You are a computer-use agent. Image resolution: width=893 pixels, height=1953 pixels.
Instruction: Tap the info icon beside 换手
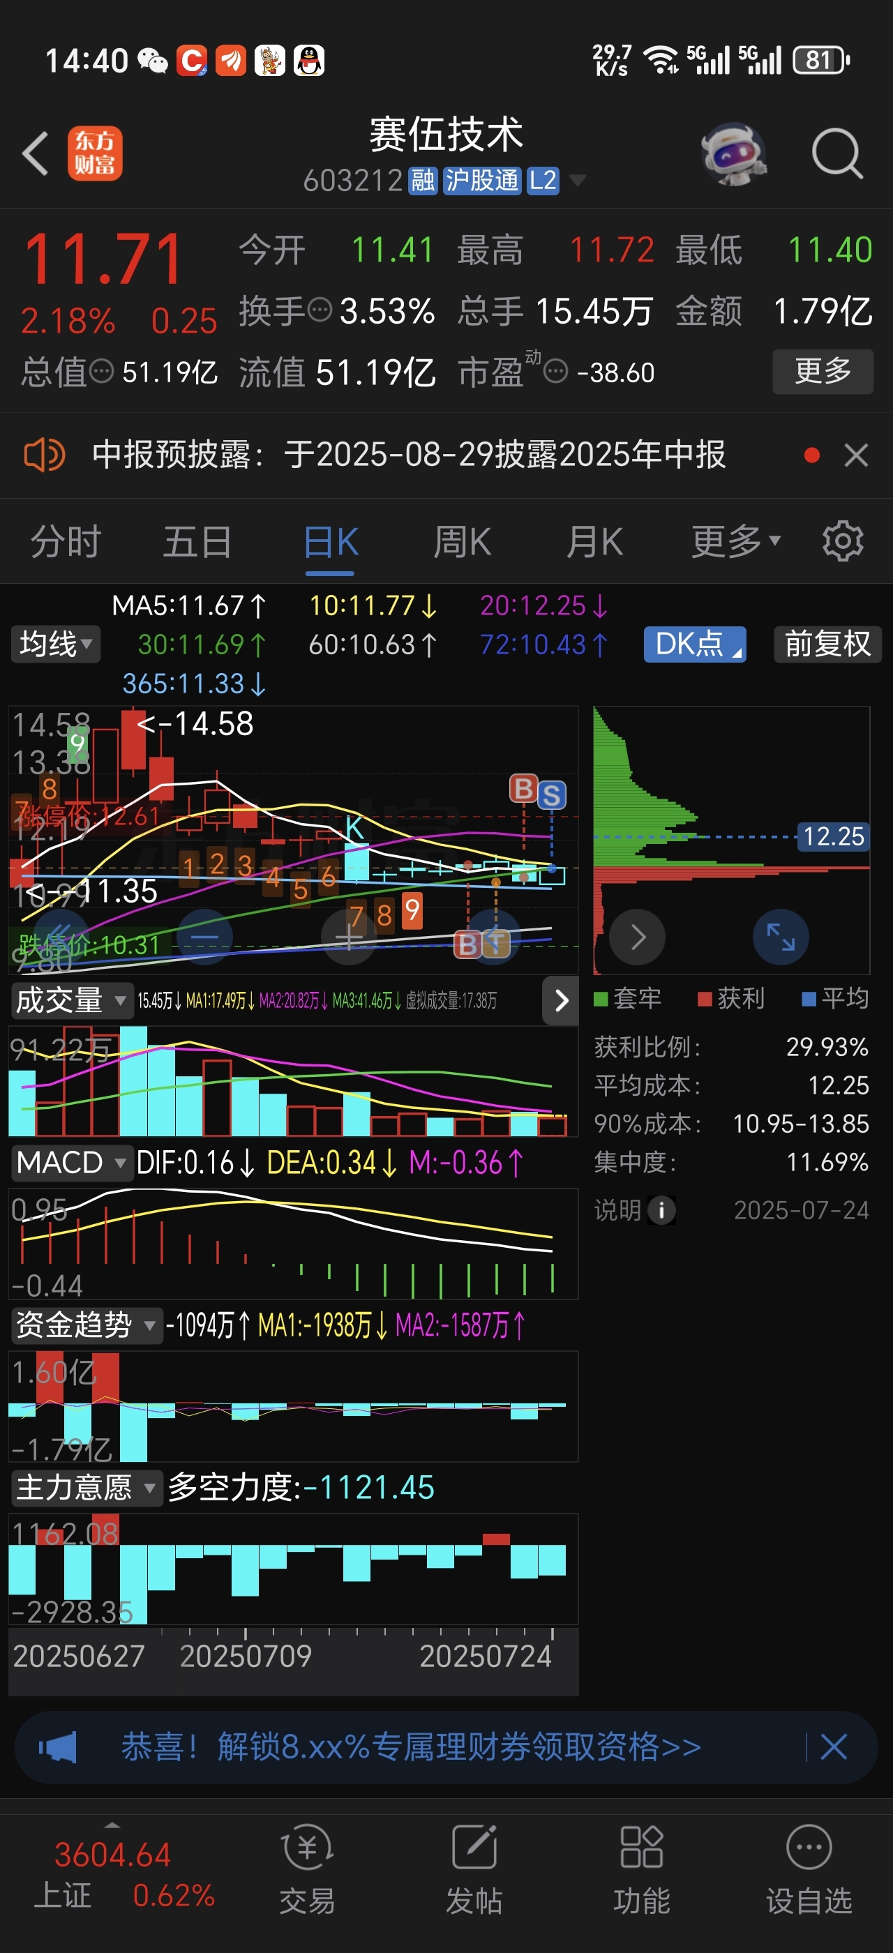(x=320, y=310)
